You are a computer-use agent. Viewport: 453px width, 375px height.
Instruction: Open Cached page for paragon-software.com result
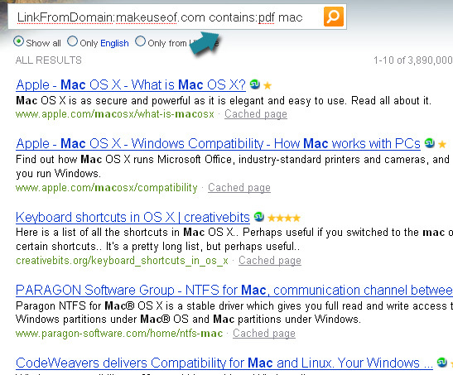click(x=264, y=333)
